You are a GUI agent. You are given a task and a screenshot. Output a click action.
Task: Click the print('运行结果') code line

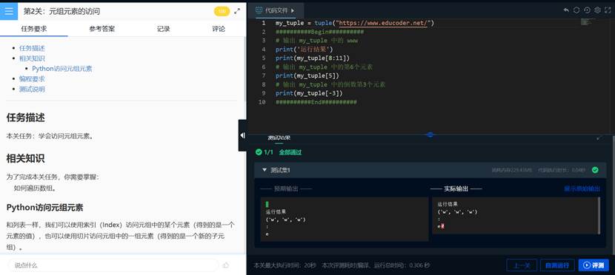coord(304,50)
